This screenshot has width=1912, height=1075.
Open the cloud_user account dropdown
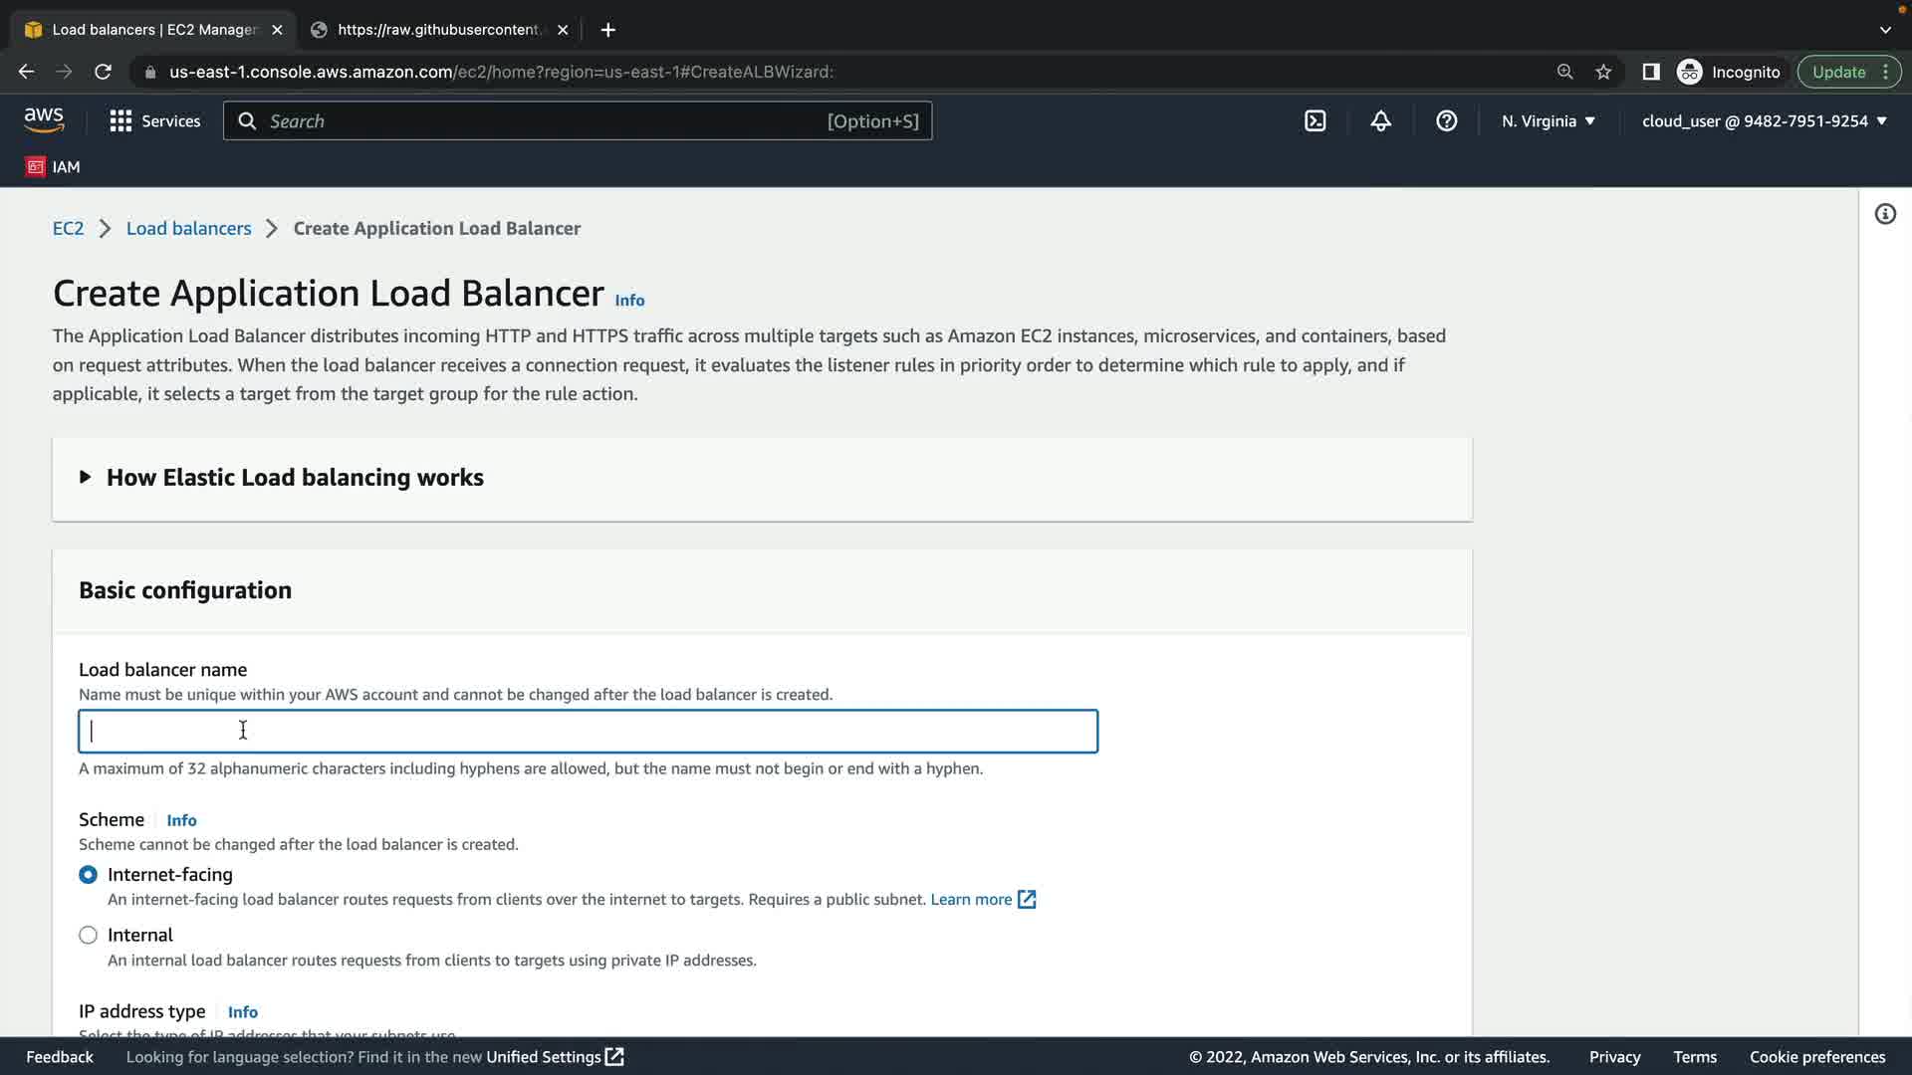click(x=1764, y=121)
